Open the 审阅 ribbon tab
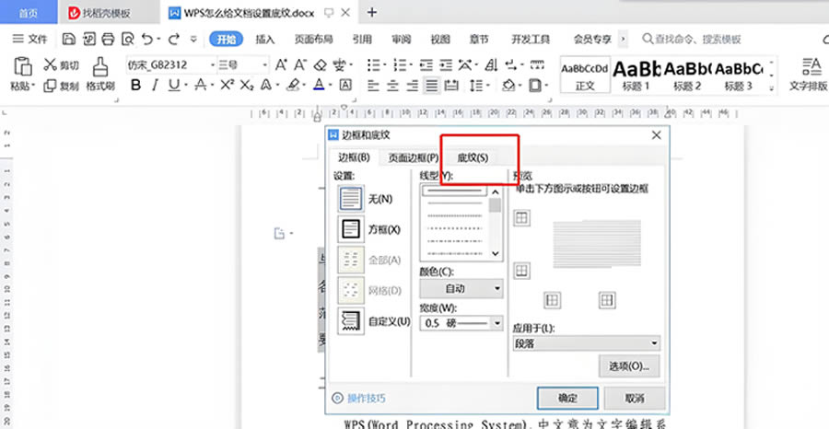829x429 pixels. (402, 39)
